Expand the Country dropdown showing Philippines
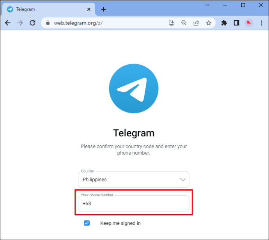Image resolution: width=269 pixels, height=240 pixels. coord(134,180)
